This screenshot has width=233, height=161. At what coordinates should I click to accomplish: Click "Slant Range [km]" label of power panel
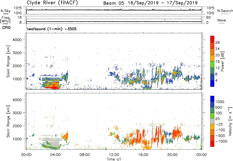click(x=8, y=61)
